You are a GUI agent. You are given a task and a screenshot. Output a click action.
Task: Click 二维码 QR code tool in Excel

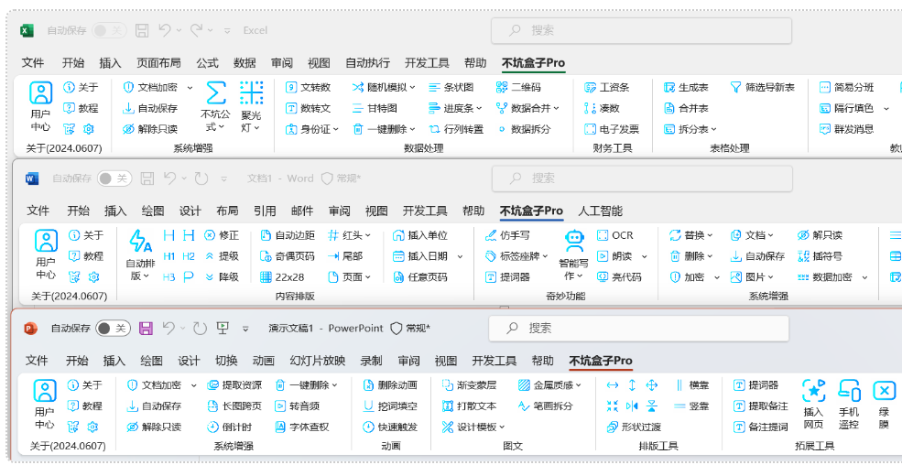pyautogui.click(x=518, y=87)
